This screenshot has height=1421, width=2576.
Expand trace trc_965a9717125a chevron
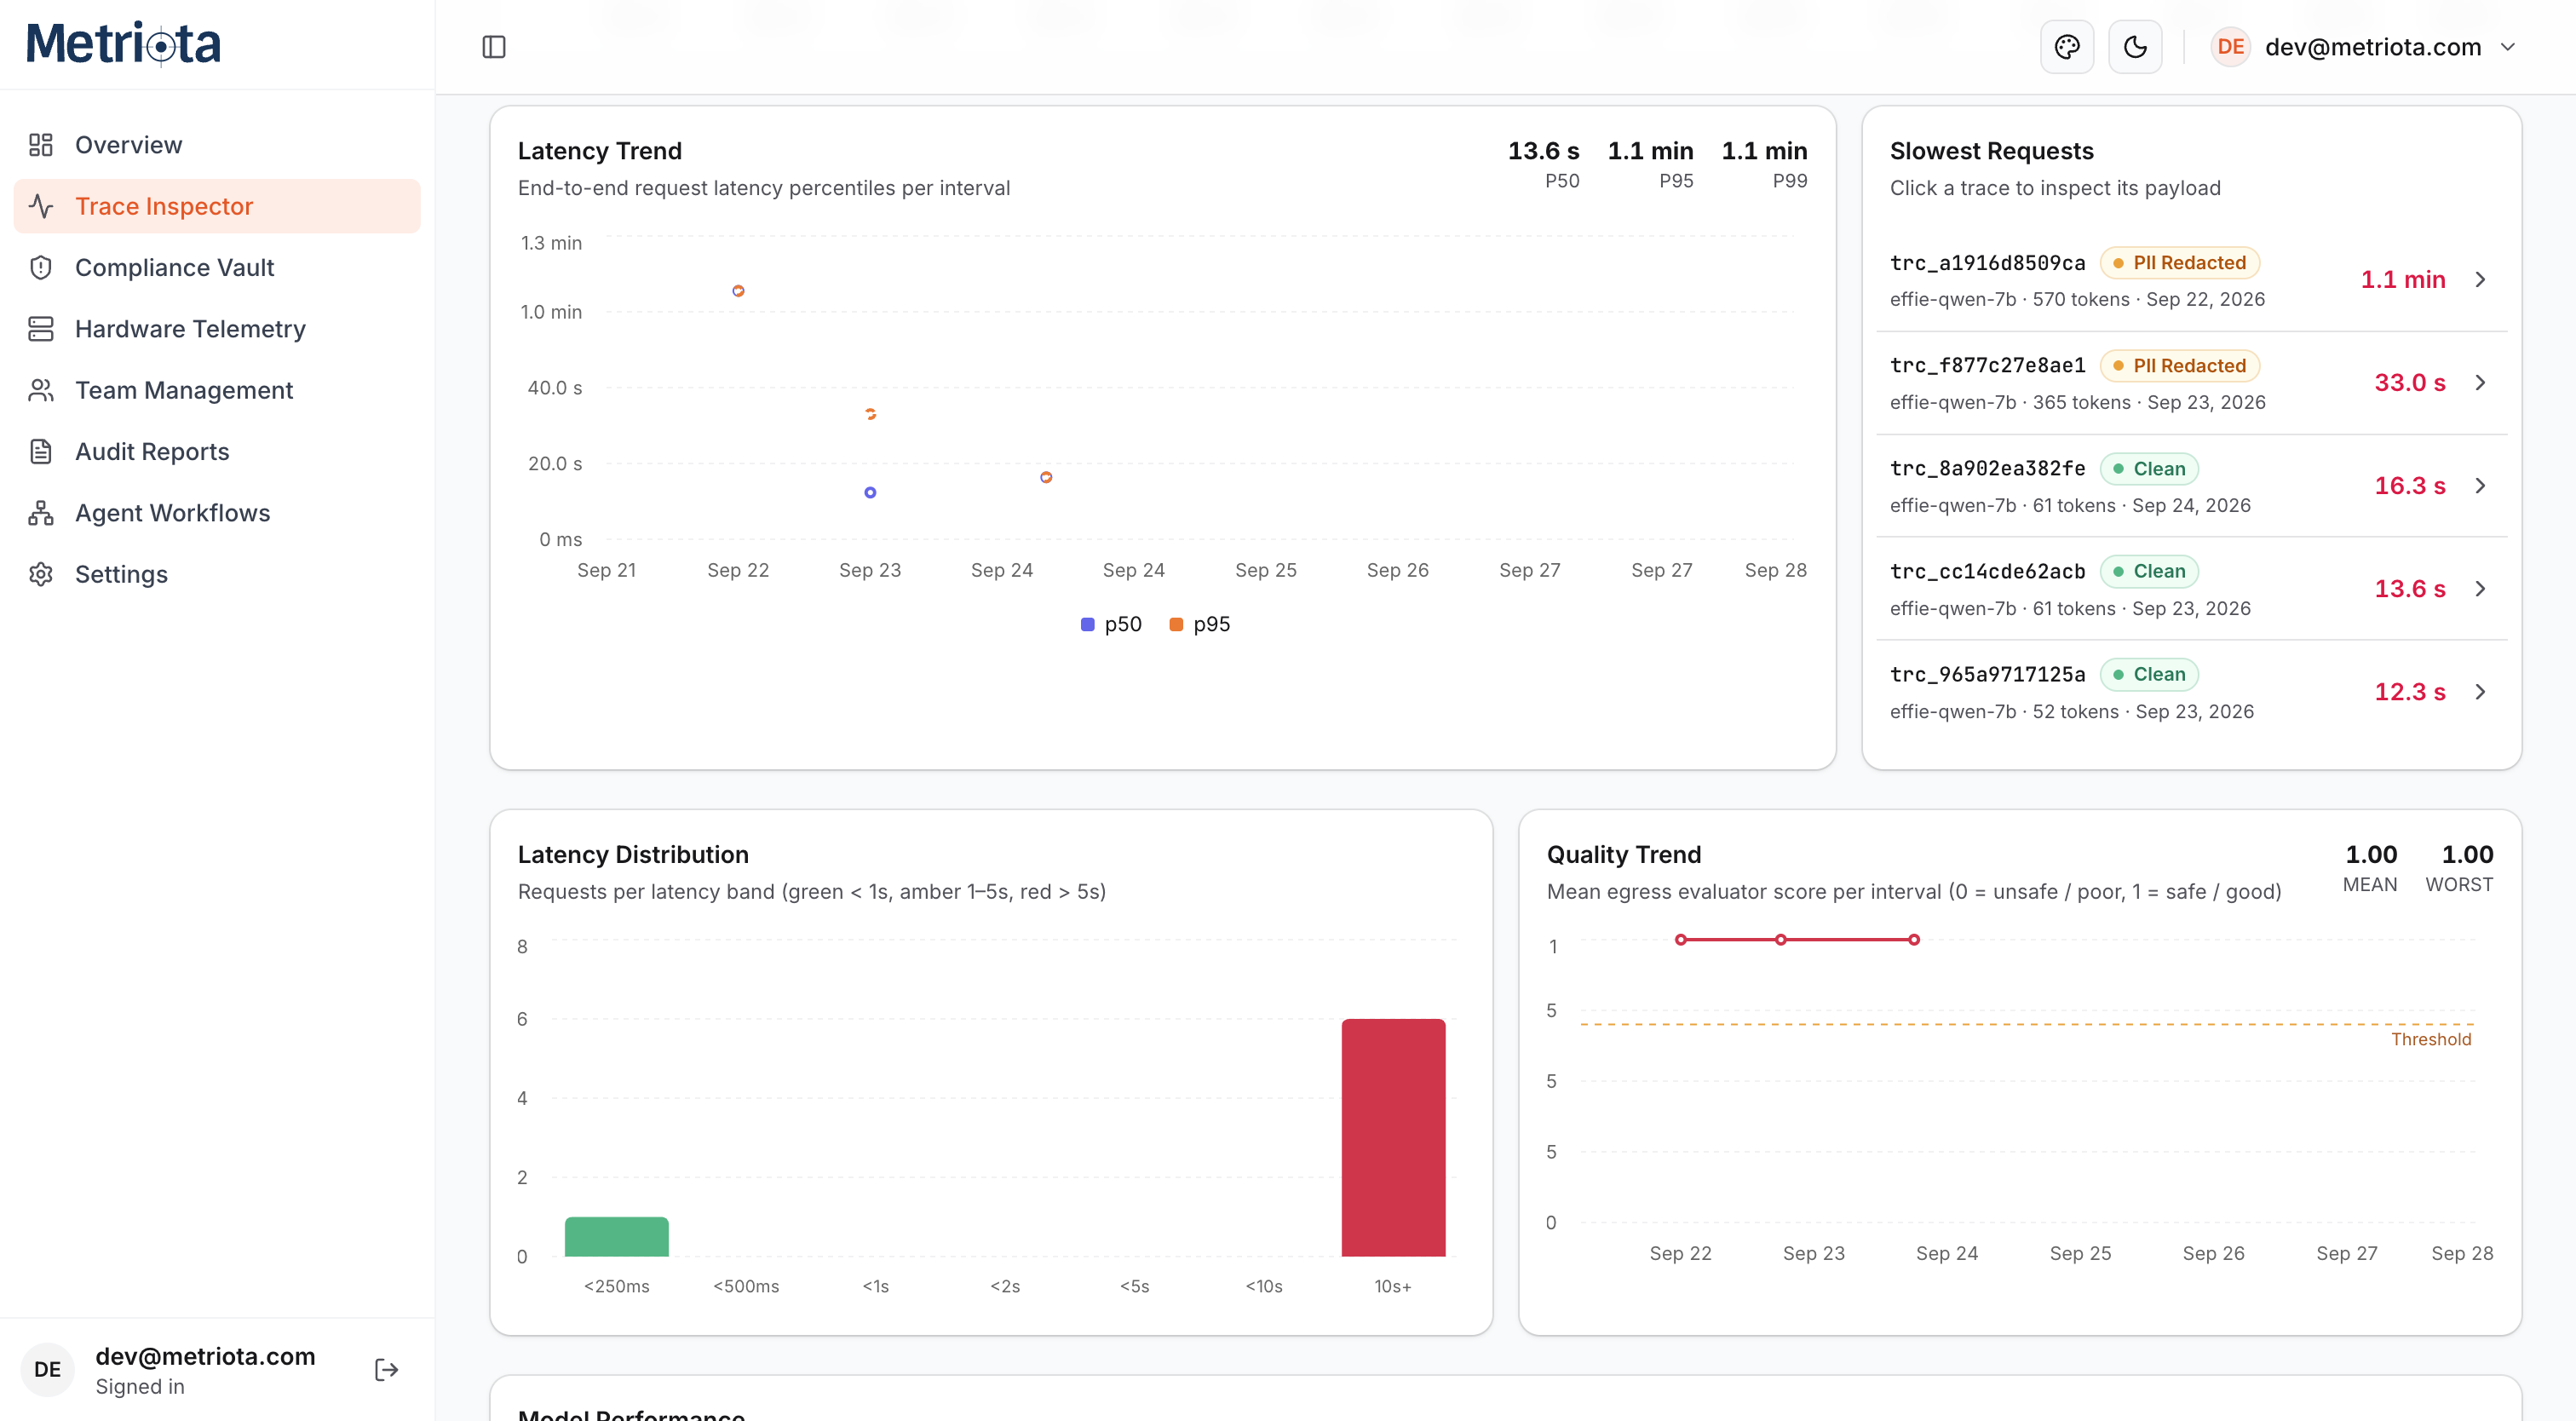[x=2480, y=692]
